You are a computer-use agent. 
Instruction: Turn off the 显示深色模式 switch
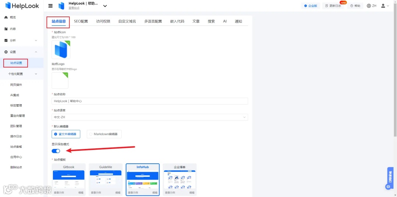(x=56, y=151)
